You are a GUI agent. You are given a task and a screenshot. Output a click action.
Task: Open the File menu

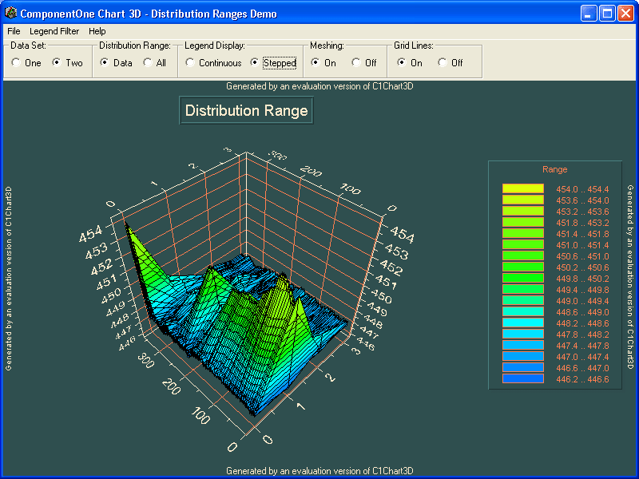pyautogui.click(x=14, y=31)
